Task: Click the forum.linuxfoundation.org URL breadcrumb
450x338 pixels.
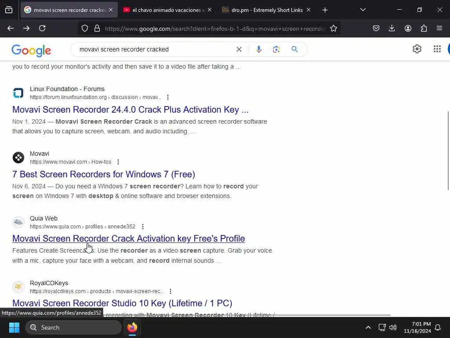Action: [x=95, y=97]
